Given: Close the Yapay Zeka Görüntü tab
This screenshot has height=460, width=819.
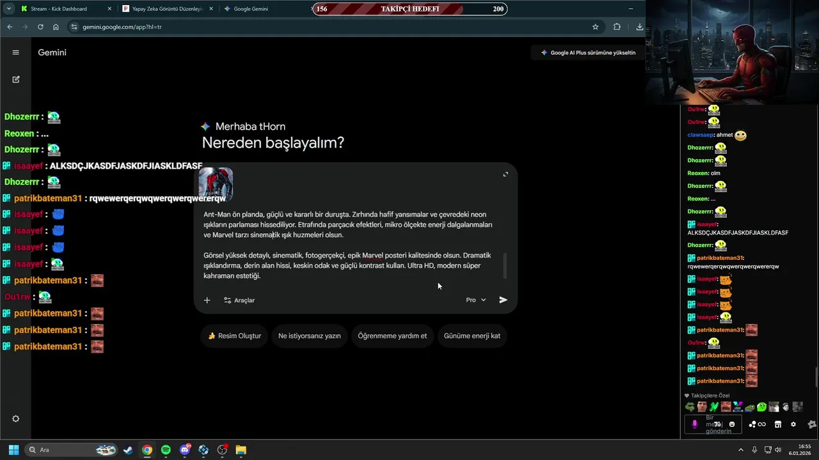Looking at the screenshot, I should coord(212,9).
